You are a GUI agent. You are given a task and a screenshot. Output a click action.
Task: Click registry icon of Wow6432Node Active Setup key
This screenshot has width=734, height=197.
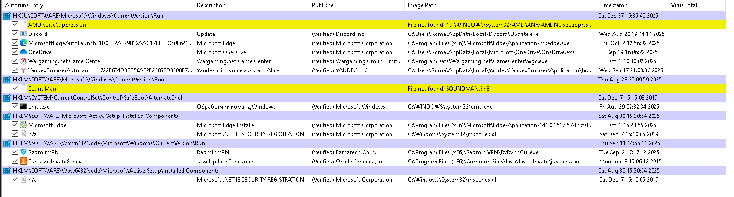7,171
